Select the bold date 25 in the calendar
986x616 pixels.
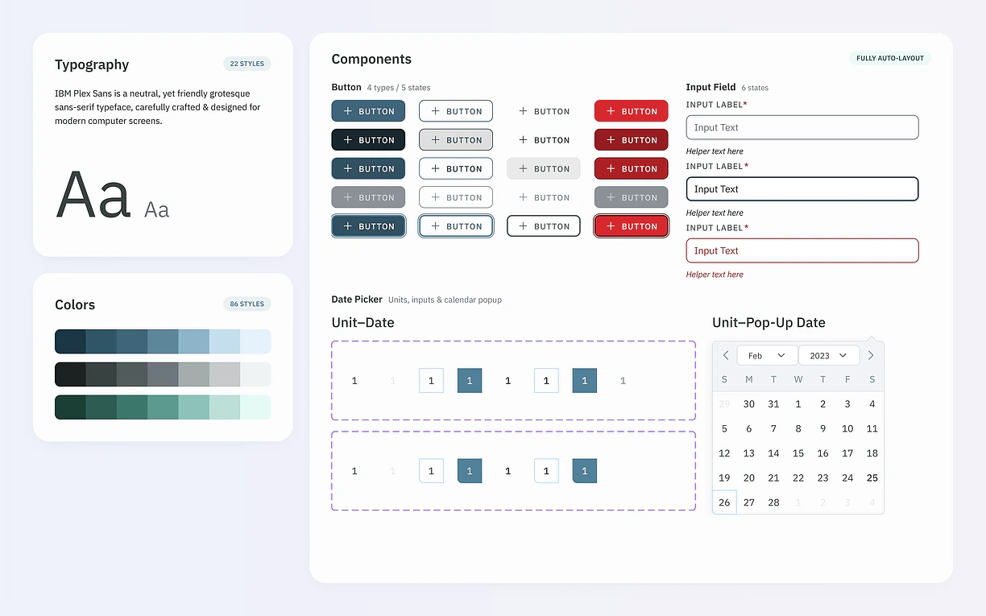click(x=872, y=478)
